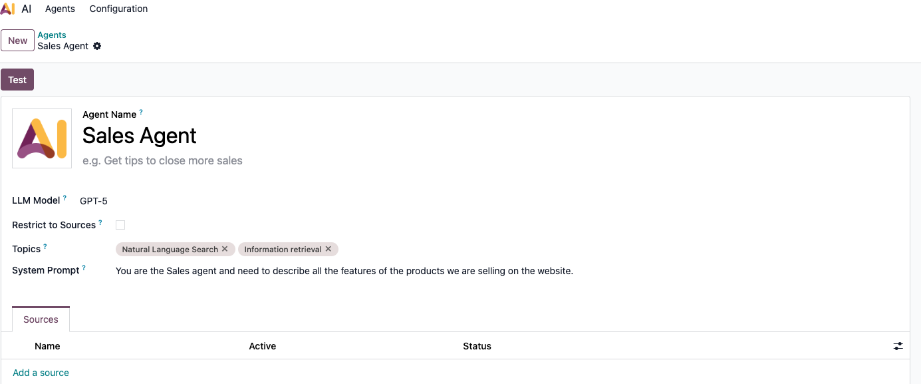
Task: Open the Agents menu
Action: click(x=59, y=9)
